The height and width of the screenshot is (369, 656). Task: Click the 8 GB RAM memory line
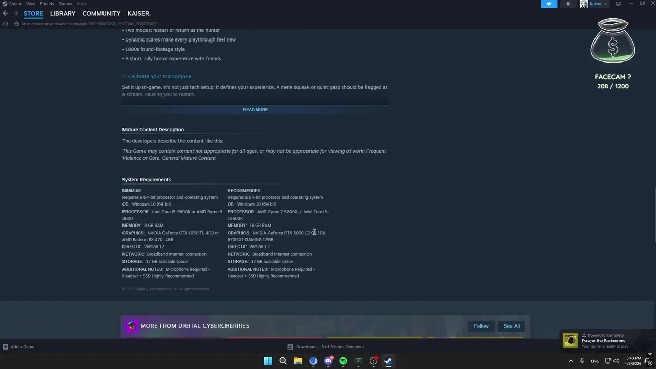pyautogui.click(x=143, y=225)
